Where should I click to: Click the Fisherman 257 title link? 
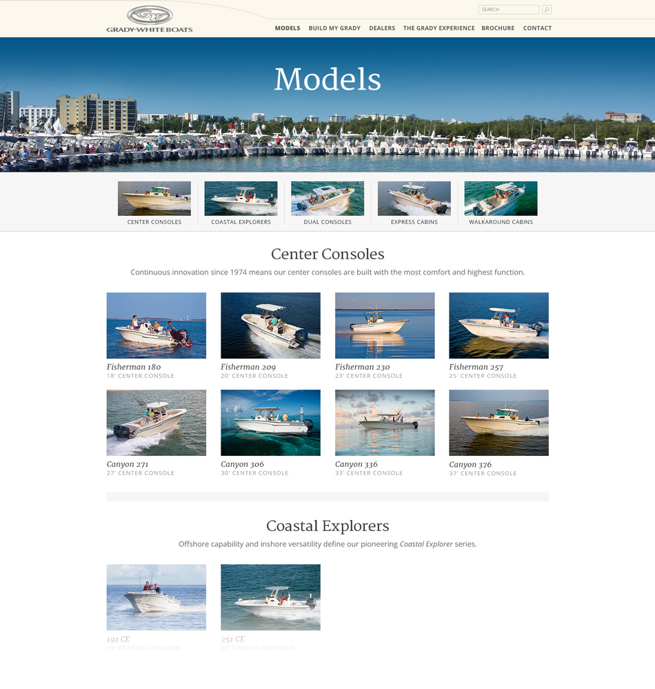pos(476,367)
